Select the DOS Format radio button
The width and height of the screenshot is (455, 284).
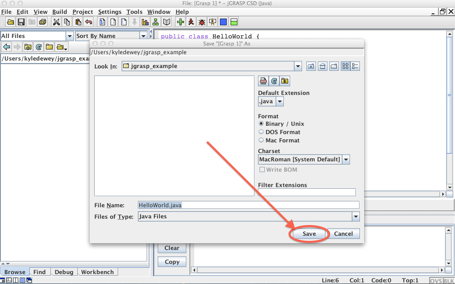(261, 132)
